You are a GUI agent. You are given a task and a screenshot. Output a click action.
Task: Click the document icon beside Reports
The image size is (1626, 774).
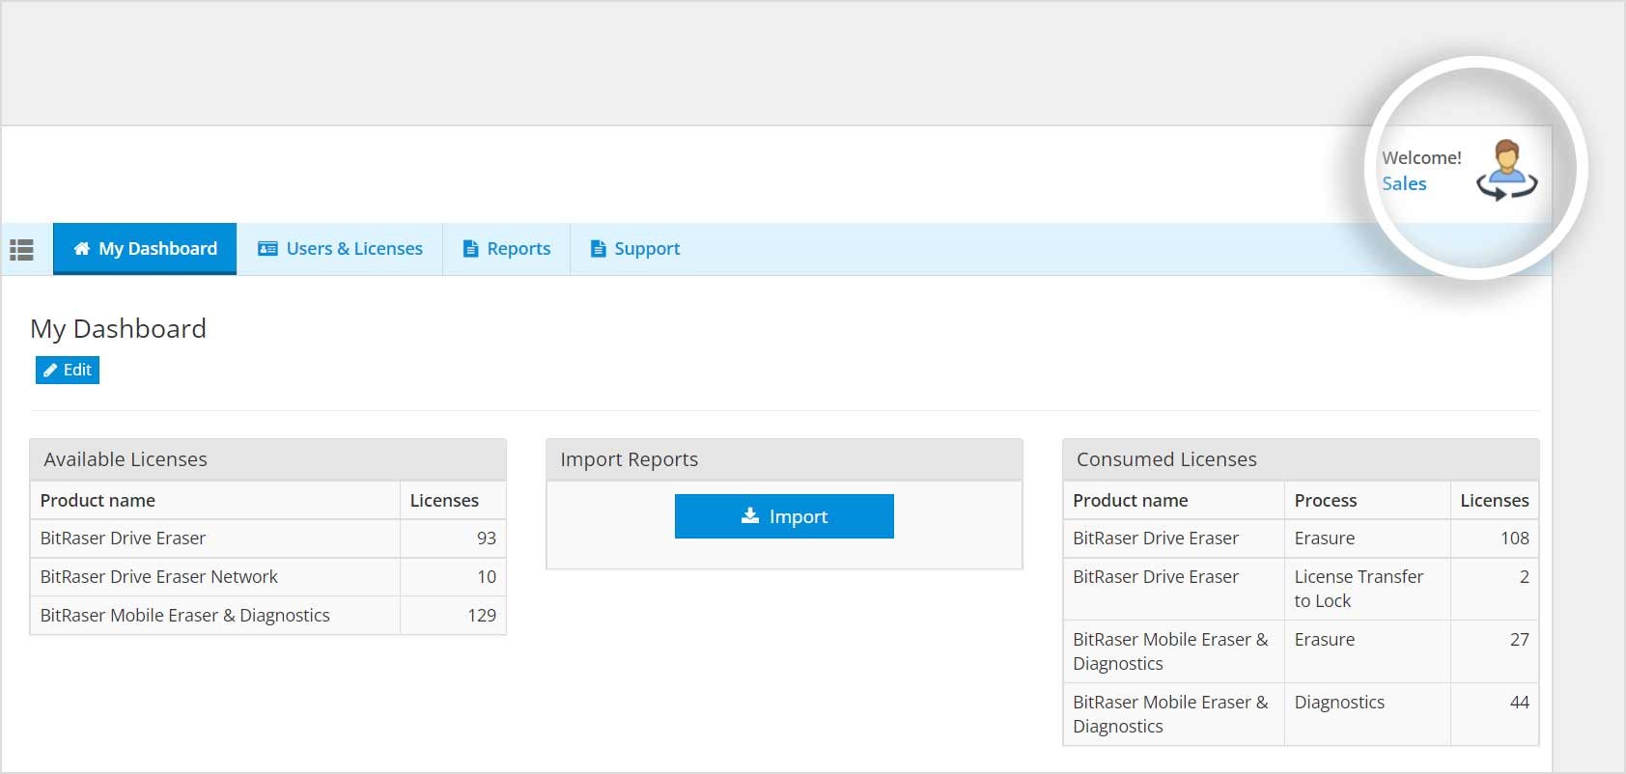[x=471, y=249]
